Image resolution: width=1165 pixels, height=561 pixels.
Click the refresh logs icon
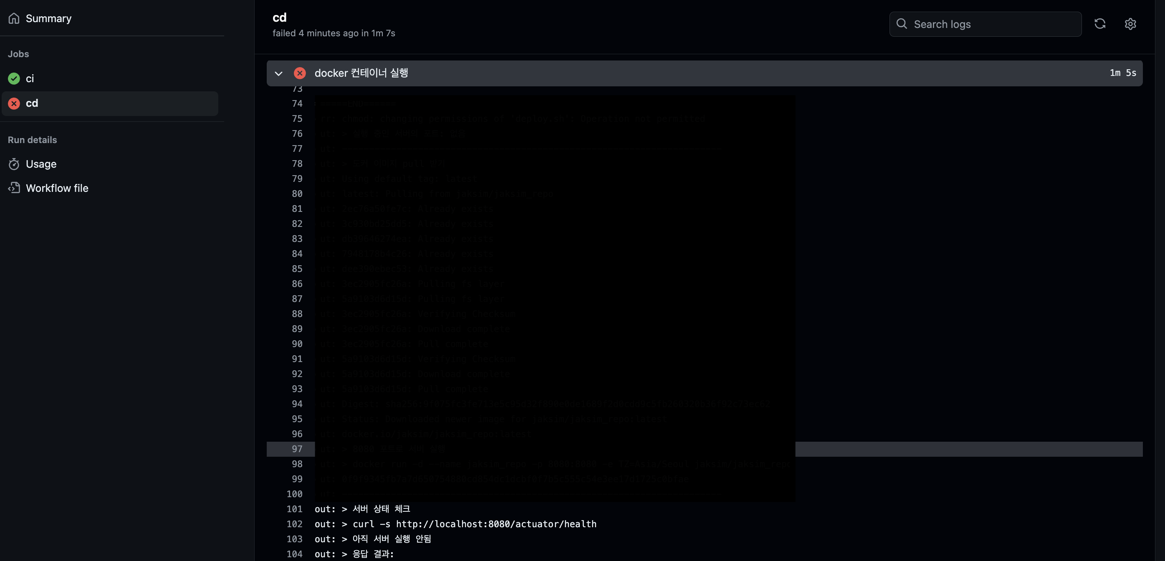point(1099,24)
